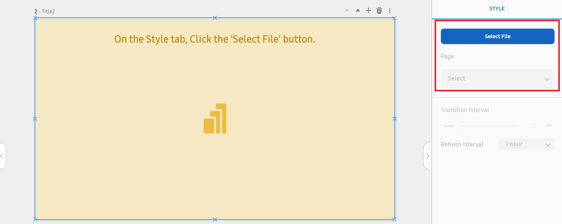Click the Title2 widget title label

coord(48,11)
